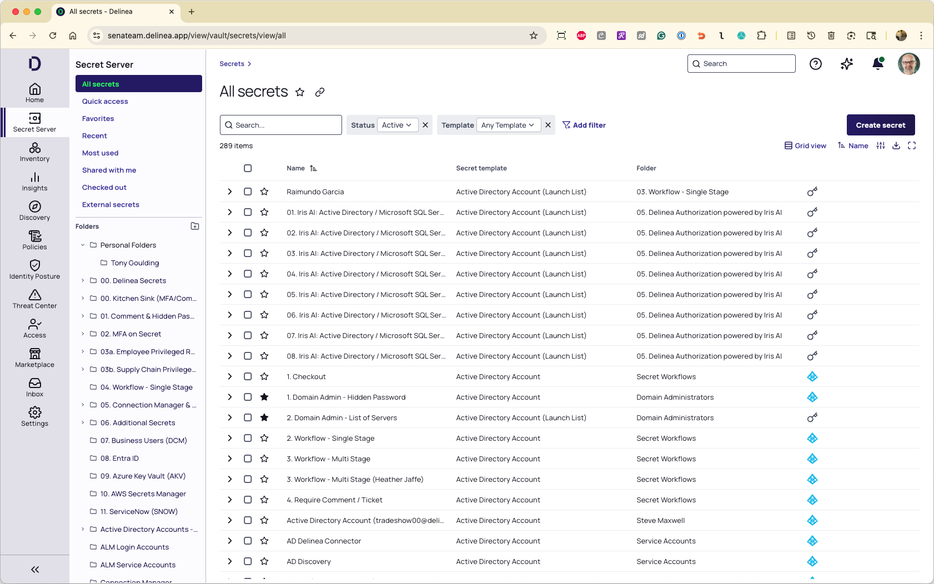Click the workflow icon for 1. Checkout row
The width and height of the screenshot is (934, 584).
[812, 376]
